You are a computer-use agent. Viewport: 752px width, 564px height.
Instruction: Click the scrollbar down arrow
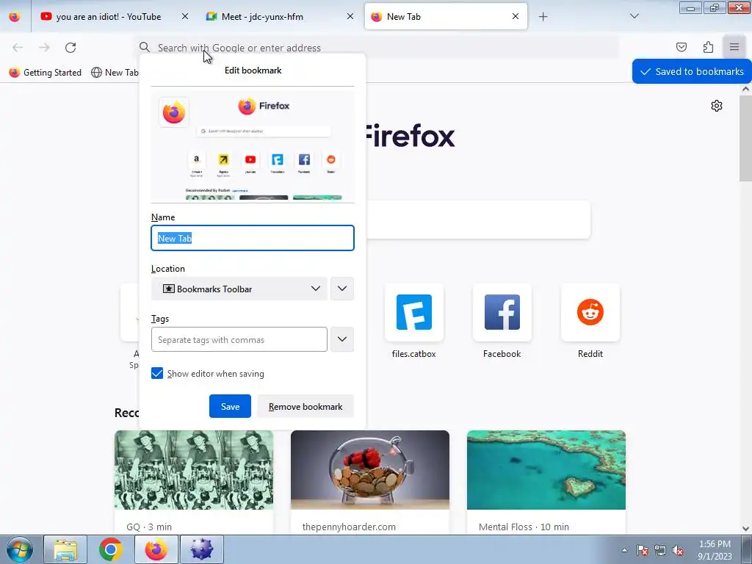[745, 529]
